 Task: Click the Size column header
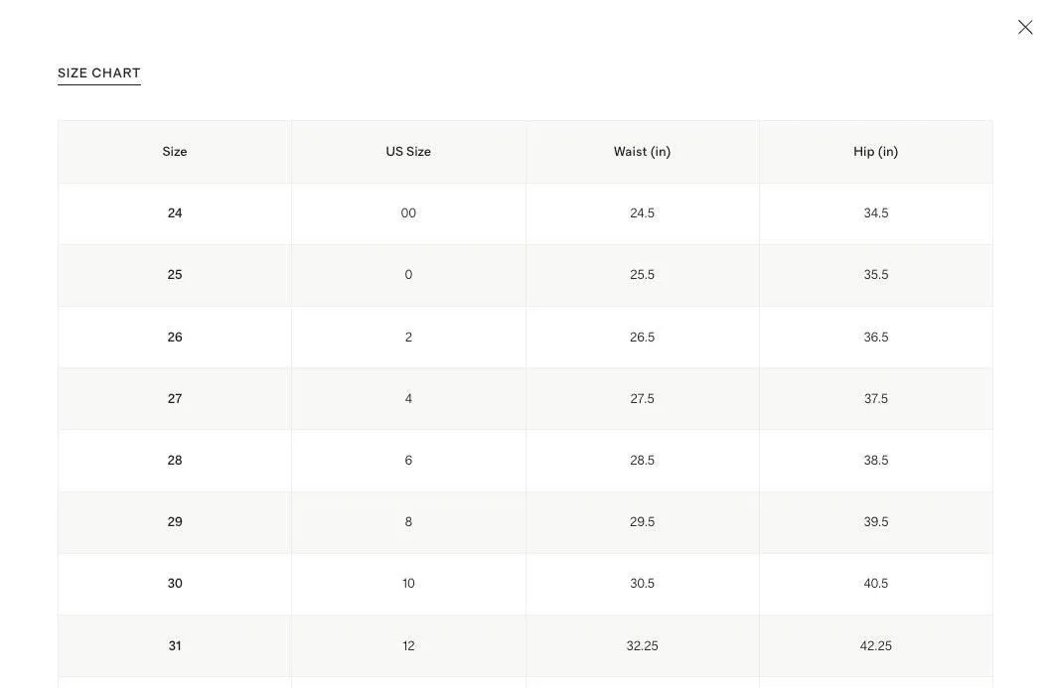point(175,152)
